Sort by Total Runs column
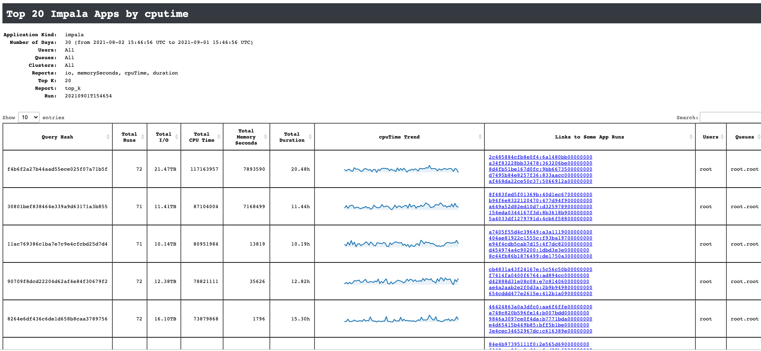761x351 pixels. (x=130, y=137)
